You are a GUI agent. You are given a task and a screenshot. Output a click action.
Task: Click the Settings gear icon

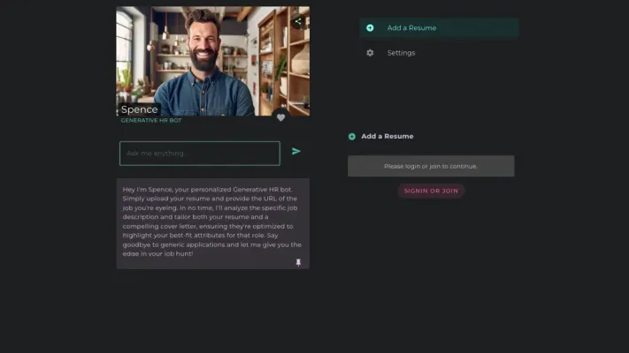coord(370,53)
